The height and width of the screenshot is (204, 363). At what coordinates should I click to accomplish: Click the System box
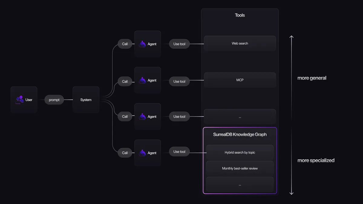point(86,100)
